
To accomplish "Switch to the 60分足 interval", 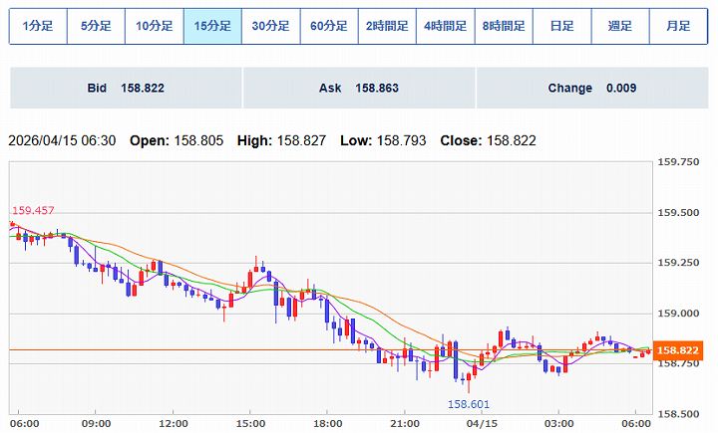I will 329,26.
